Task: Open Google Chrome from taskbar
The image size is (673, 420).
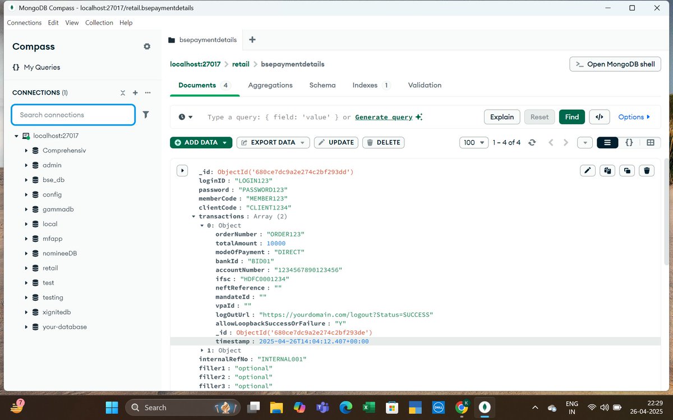Action: pos(462,407)
